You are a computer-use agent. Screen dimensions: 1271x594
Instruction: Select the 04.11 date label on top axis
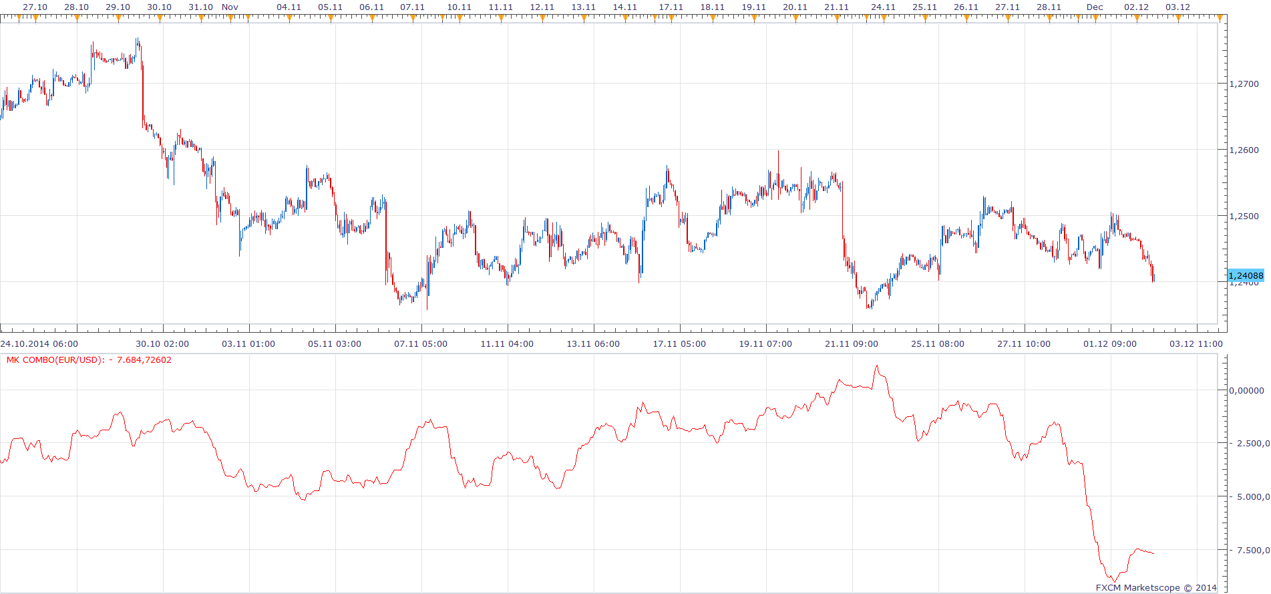[289, 7]
